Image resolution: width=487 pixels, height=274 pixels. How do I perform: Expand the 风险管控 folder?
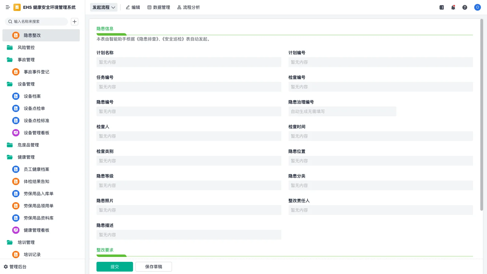pyautogui.click(x=26, y=47)
